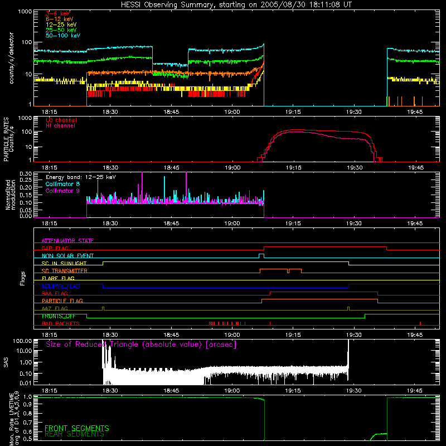
Task: Click '19:00' time label under the Flags panel
Action: [232, 335]
